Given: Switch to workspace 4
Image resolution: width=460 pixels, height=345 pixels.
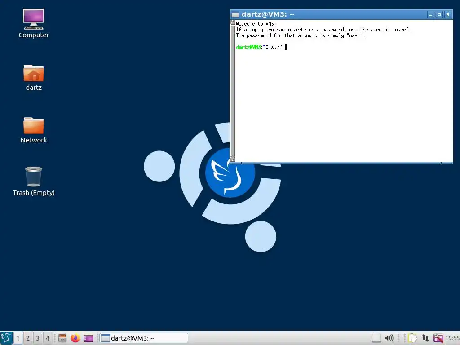Looking at the screenshot, I should [x=48, y=338].
